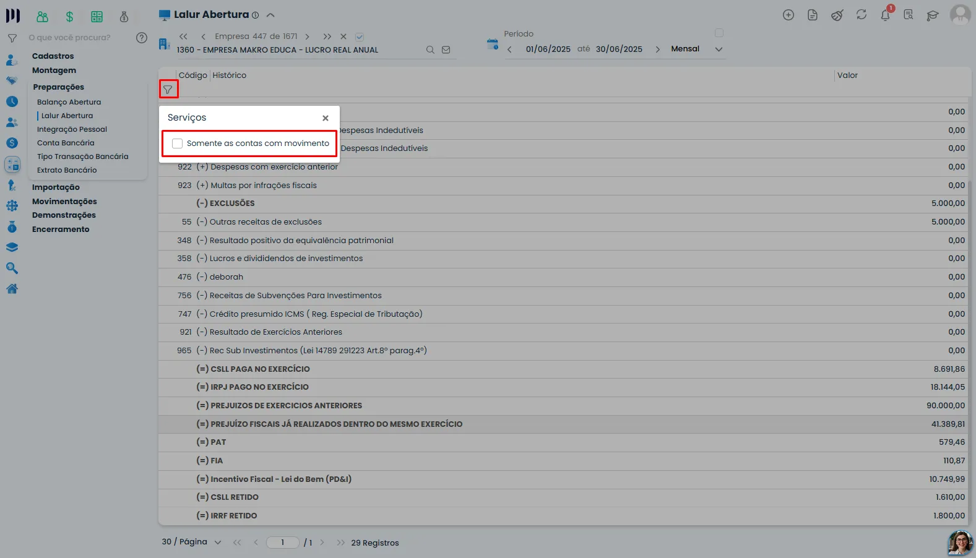Open Integração Pessoal submenu item
Image resolution: width=976 pixels, height=558 pixels.
pos(72,129)
